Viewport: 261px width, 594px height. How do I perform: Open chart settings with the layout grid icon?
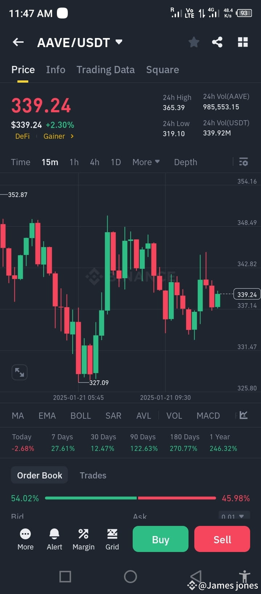coord(243,42)
